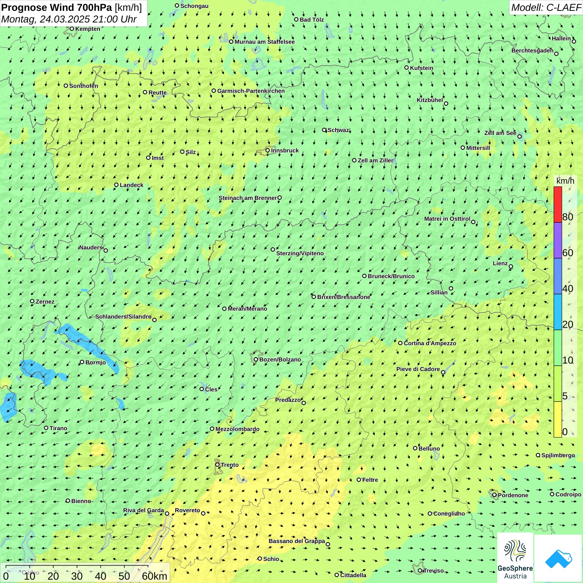This screenshot has height=583, width=583.
Task: Click the 'Pieve di Cadore' label
Action: 418,369
